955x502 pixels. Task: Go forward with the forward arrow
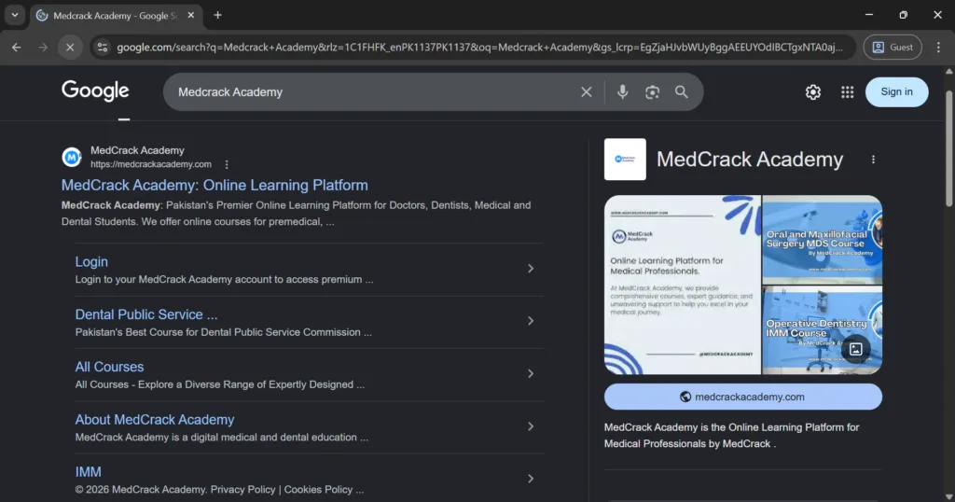(43, 47)
